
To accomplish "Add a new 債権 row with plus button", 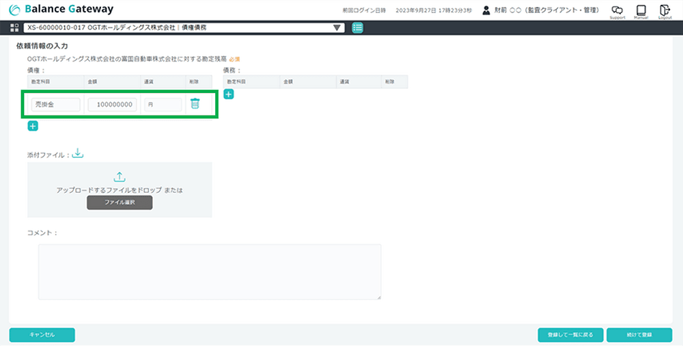I will [33, 126].
